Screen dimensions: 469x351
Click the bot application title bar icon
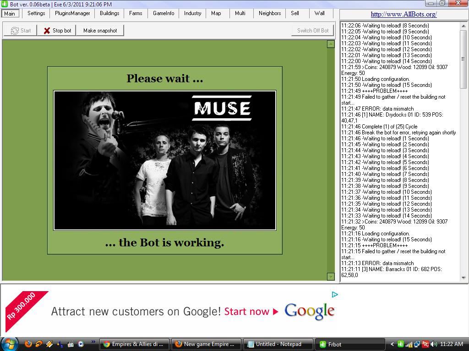coord(5,4)
